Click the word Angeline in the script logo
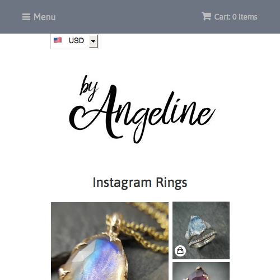Viewport: 280px width, 280px height. tap(142, 114)
